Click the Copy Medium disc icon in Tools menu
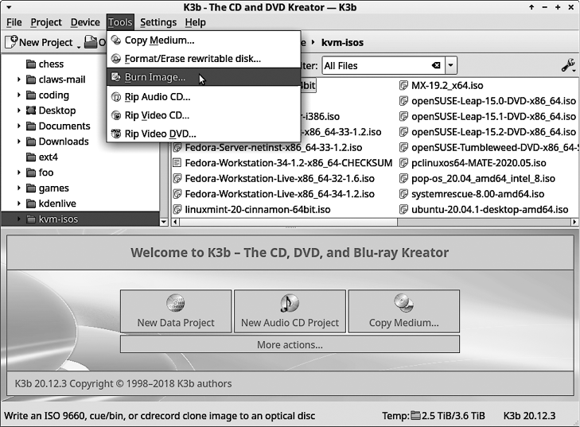Viewport: 580px width, 427px height. 117,41
